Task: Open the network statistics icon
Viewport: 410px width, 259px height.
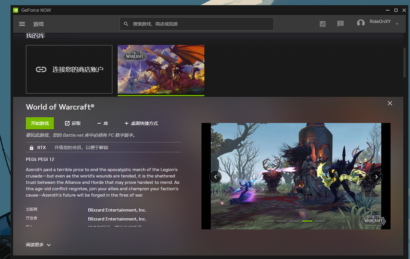Action: [323, 24]
